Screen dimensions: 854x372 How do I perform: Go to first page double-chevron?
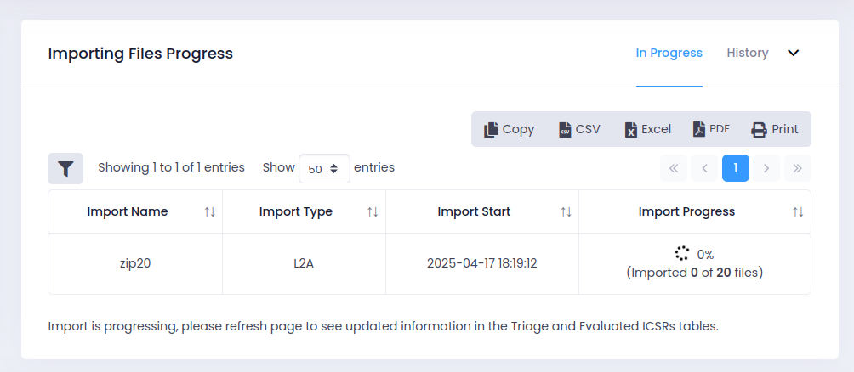673,168
